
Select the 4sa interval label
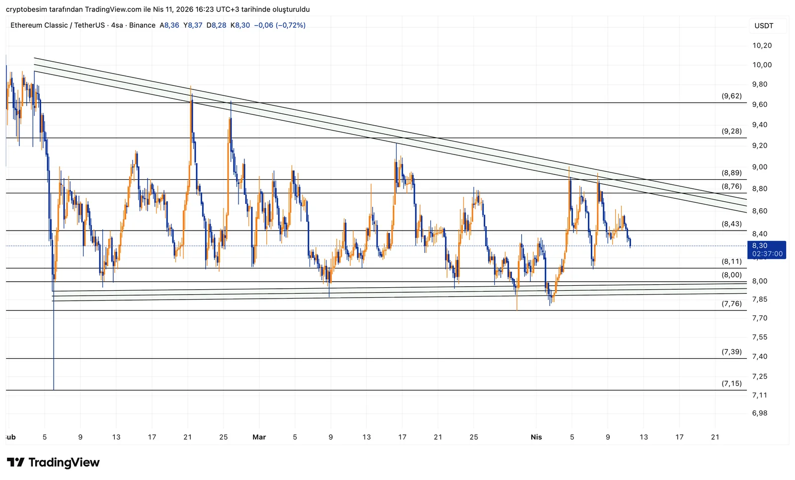[x=117, y=25]
